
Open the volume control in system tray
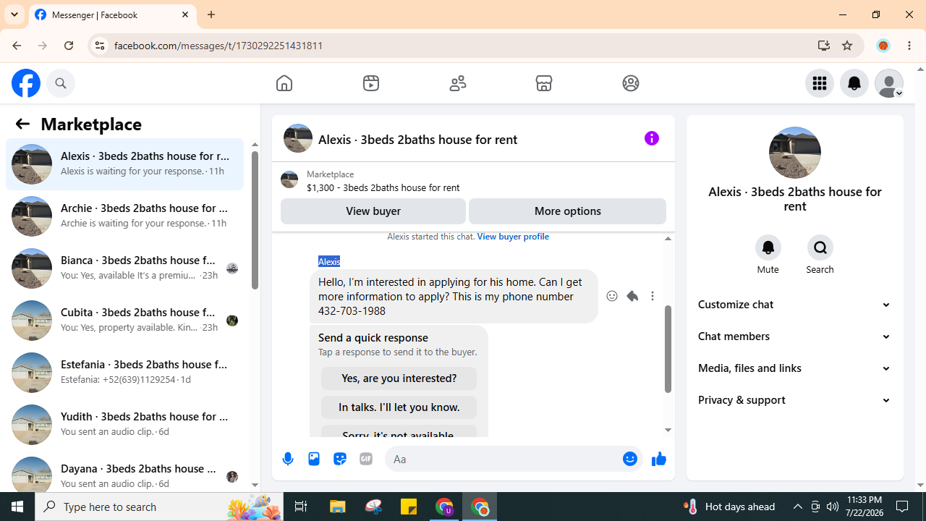pyautogui.click(x=833, y=507)
